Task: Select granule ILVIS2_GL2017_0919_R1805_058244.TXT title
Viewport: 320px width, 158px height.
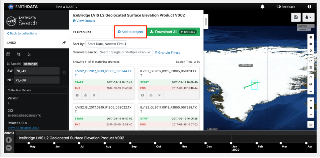Action: (x=103, y=73)
